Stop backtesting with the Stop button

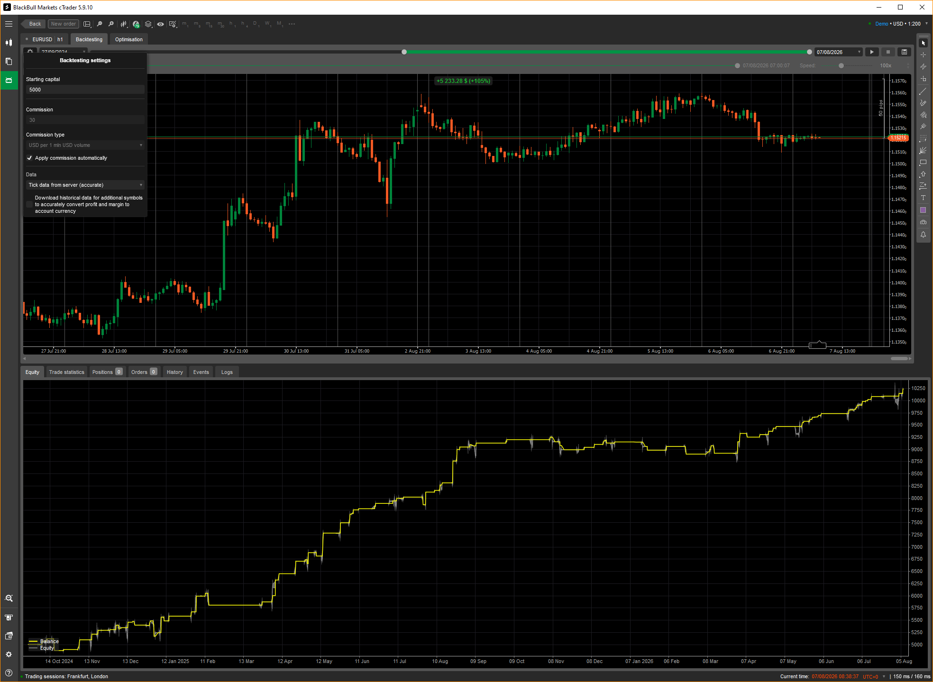(888, 52)
